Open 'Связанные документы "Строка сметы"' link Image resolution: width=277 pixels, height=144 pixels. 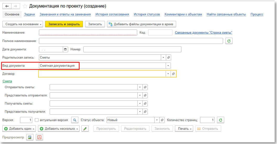point(204,33)
